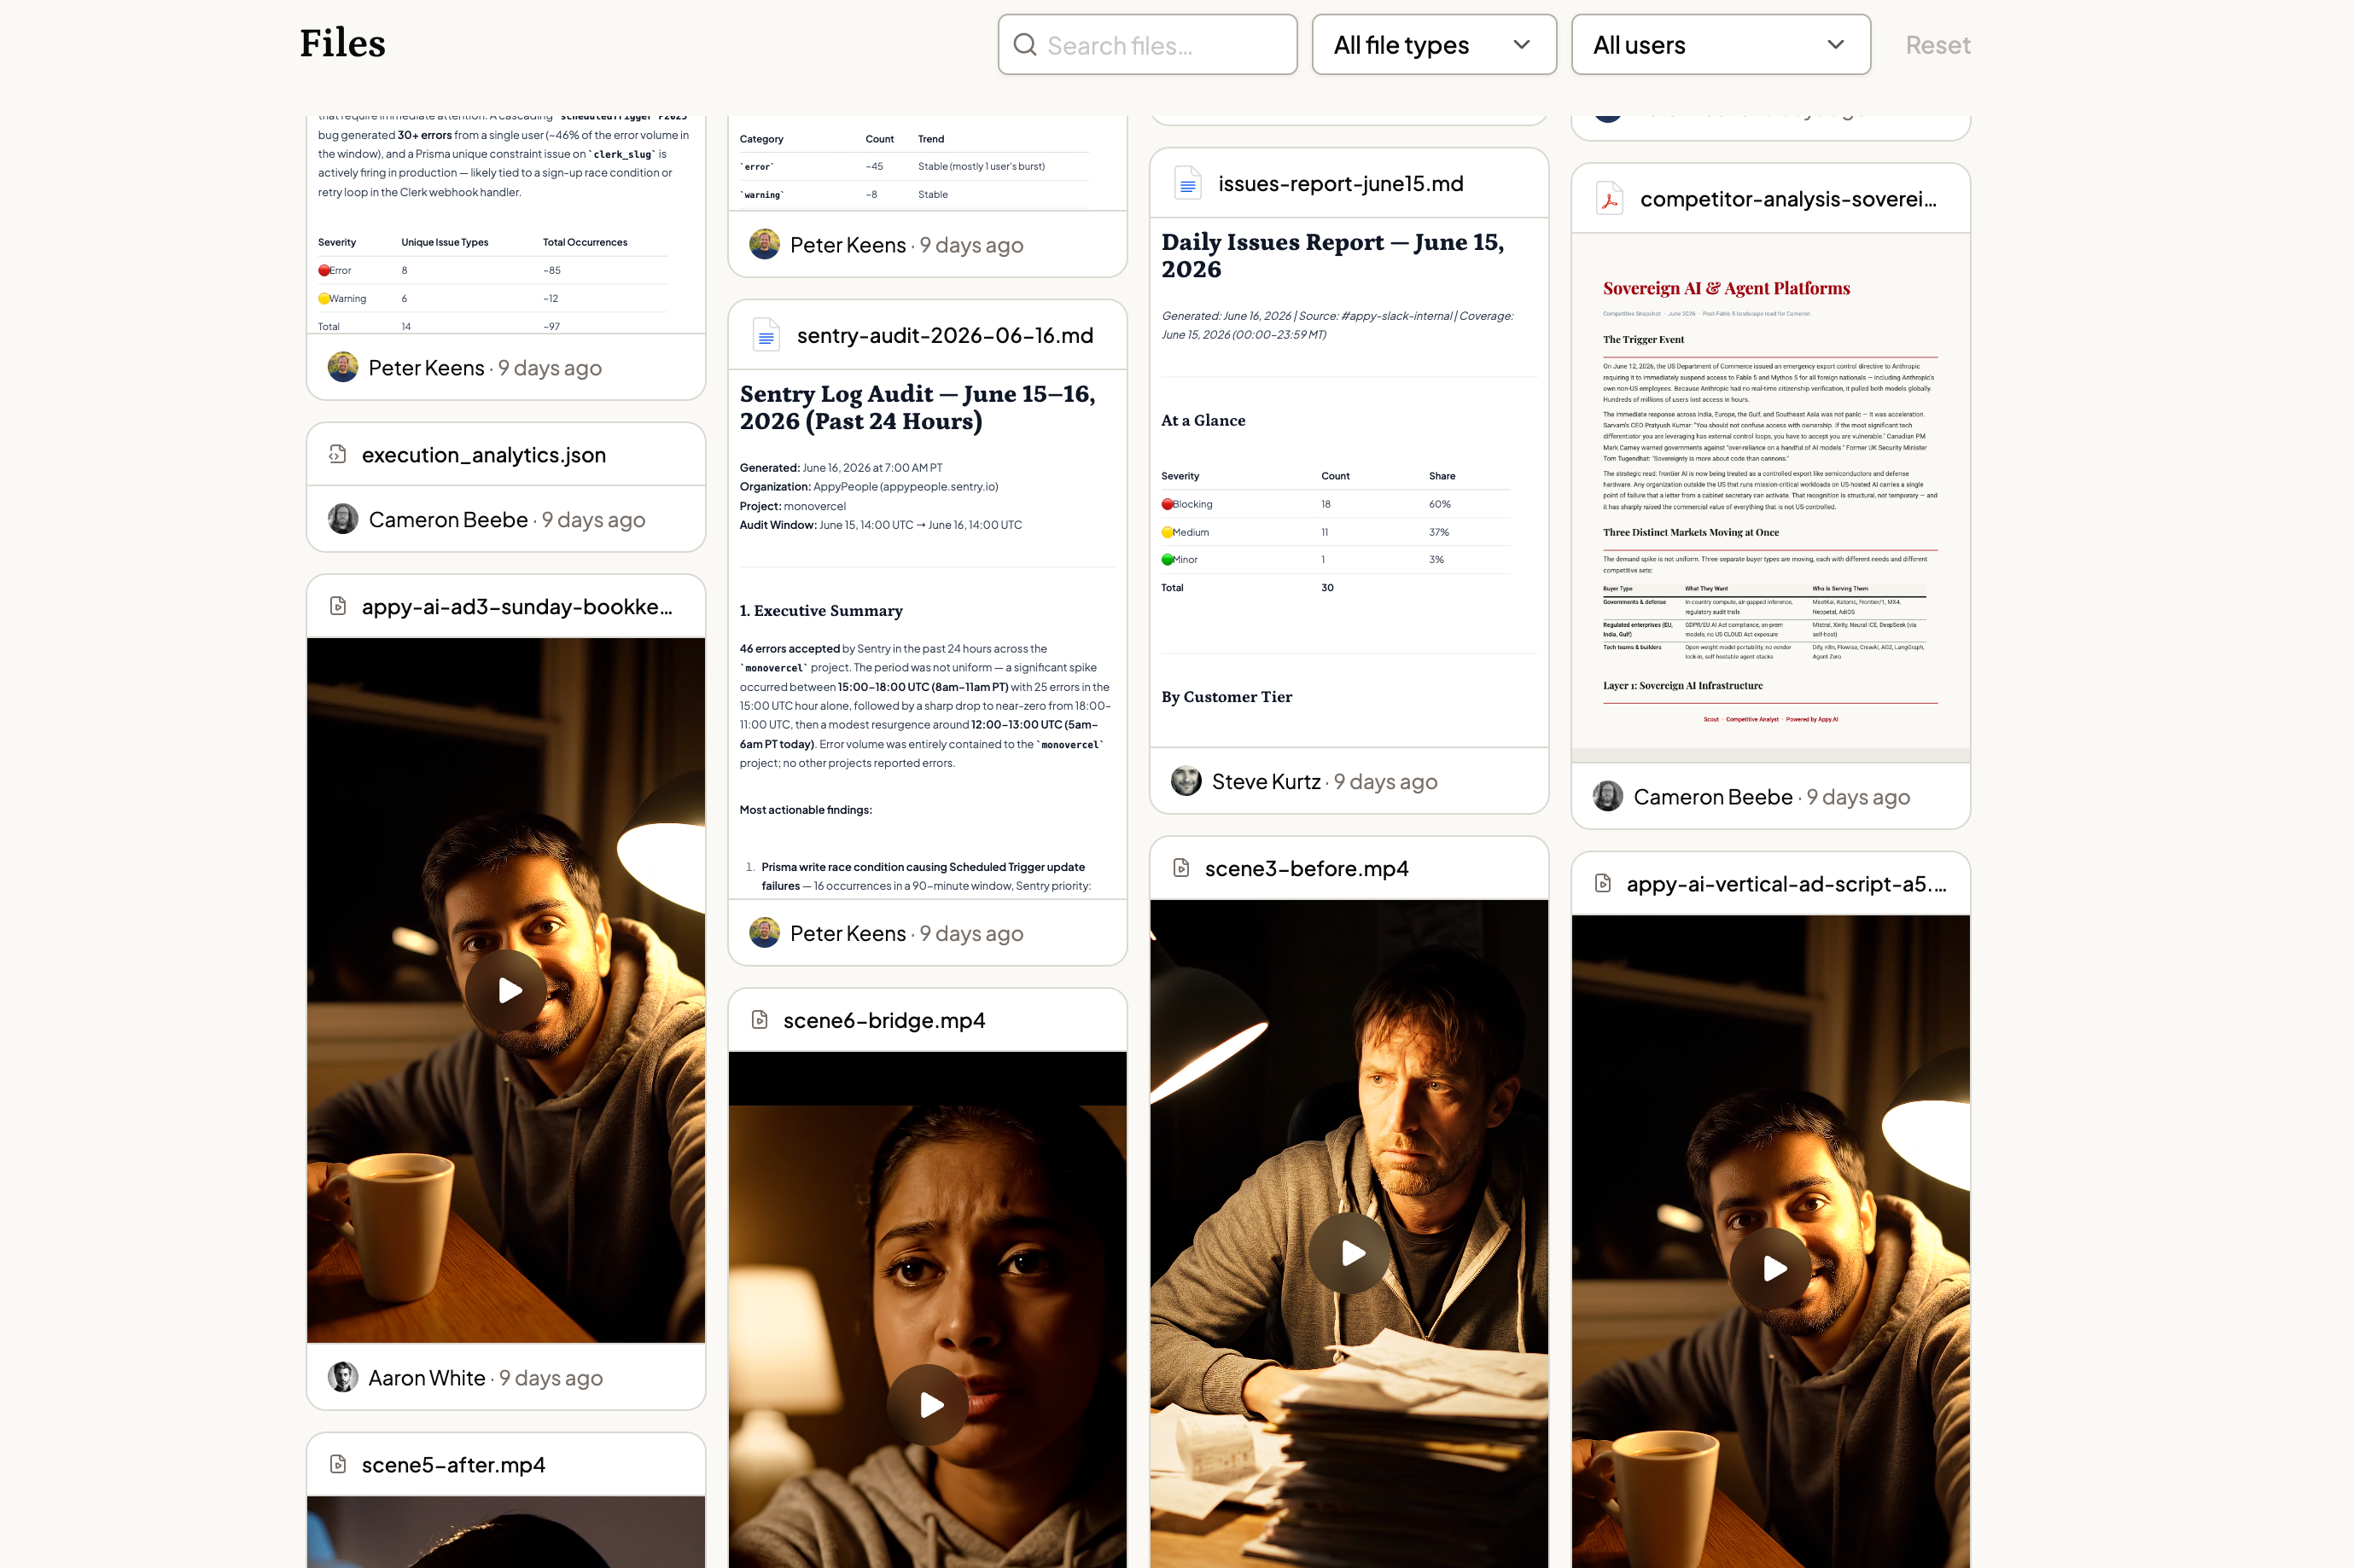Click Most actionable findings label
This screenshot has height=1568, width=2354.
pyautogui.click(x=806, y=810)
